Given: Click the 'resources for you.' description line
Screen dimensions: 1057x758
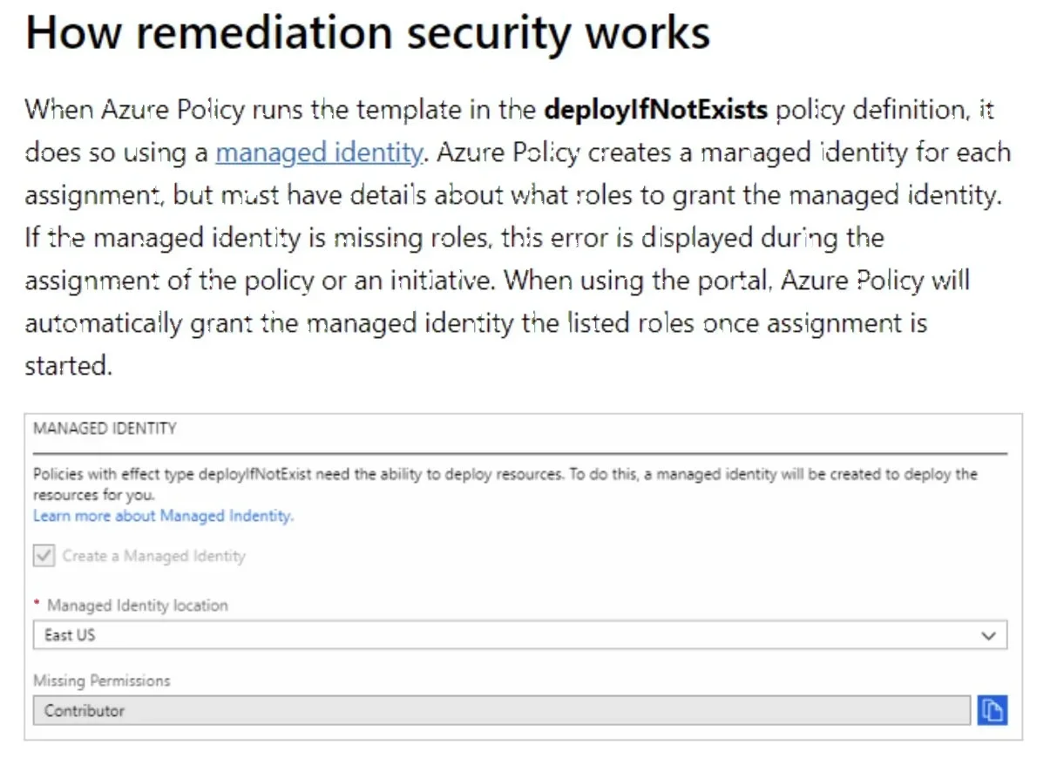Looking at the screenshot, I should click(x=93, y=495).
